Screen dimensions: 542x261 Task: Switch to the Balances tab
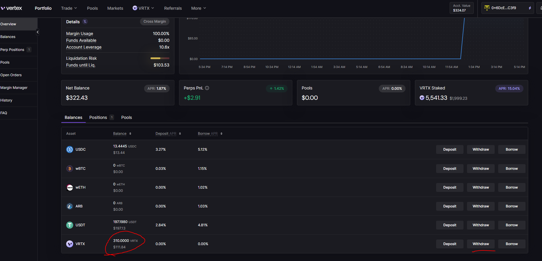point(74,117)
